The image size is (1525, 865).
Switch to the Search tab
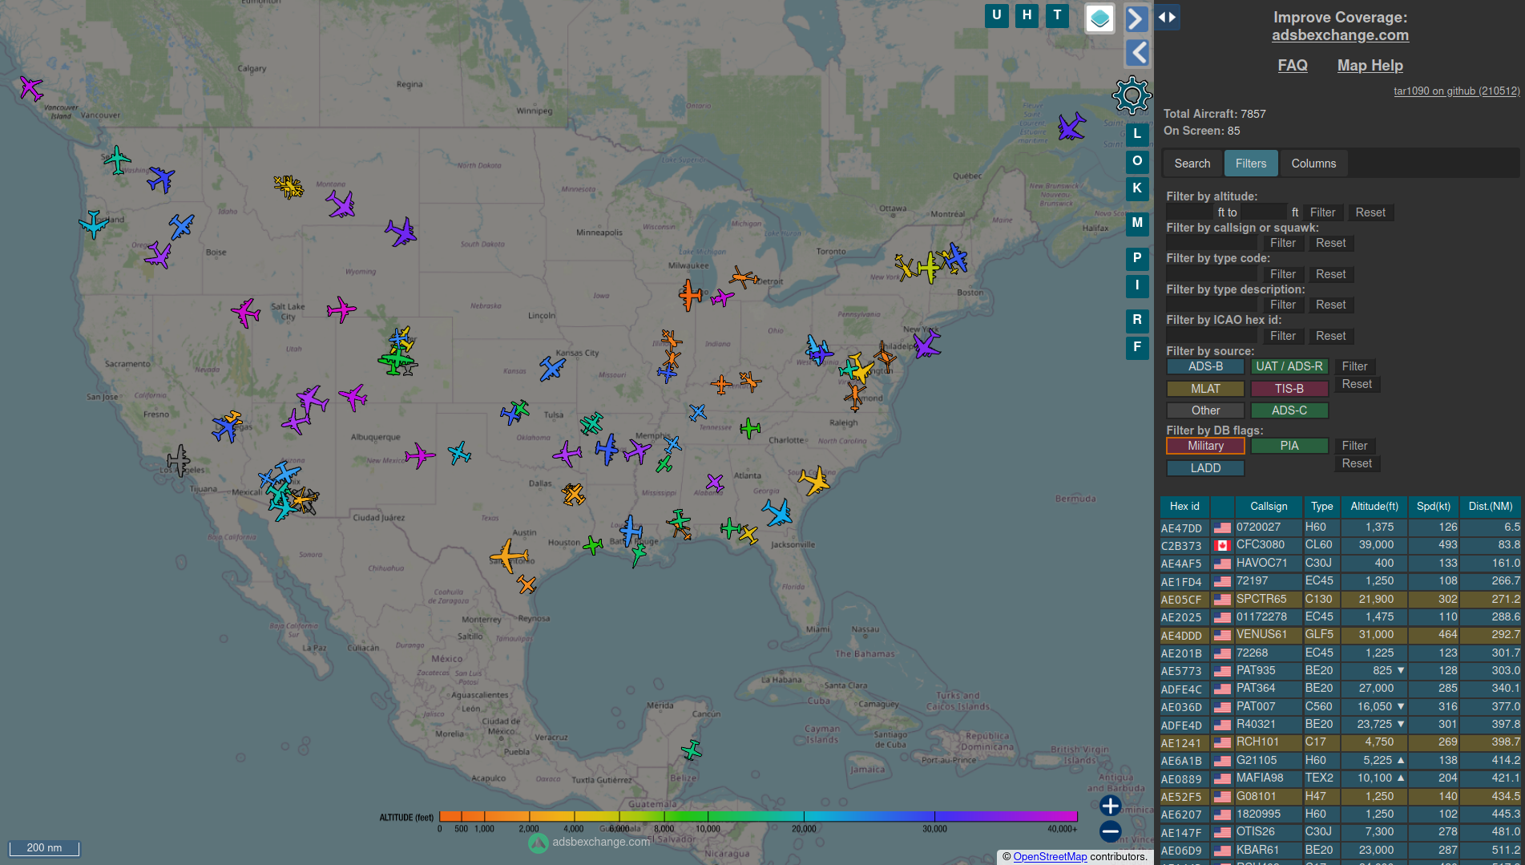1192,164
